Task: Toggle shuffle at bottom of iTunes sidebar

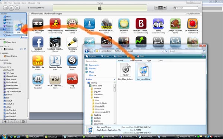Action: [x=11, y=122]
